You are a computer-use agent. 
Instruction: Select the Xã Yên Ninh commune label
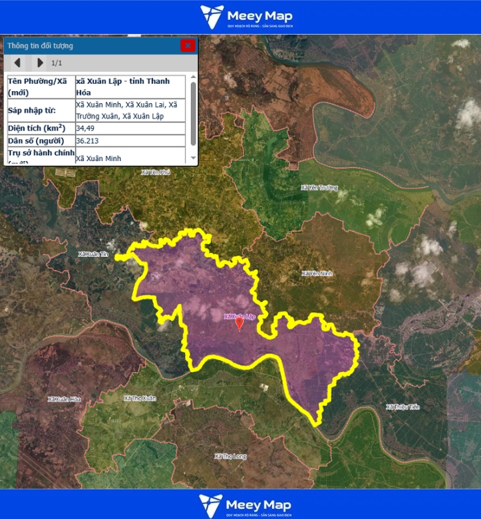coord(317,273)
